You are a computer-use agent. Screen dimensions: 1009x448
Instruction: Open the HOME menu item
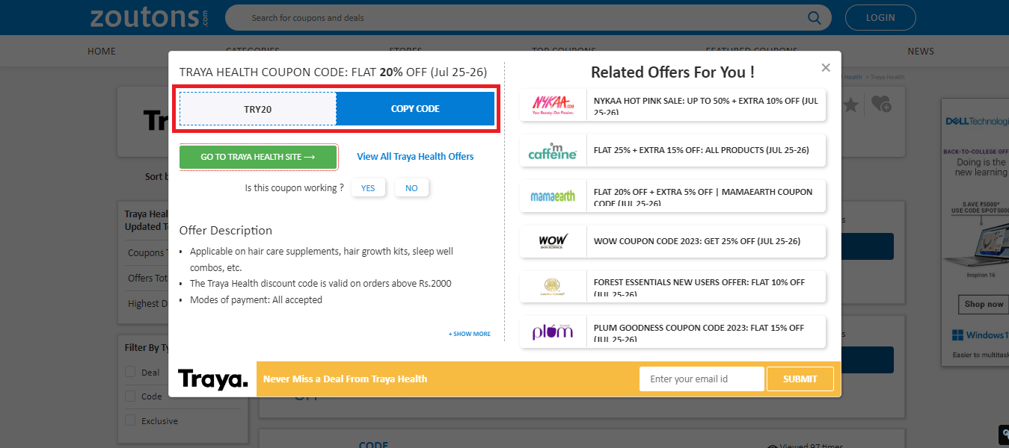point(102,52)
